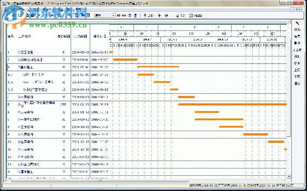Click the Gantt bar for task 1
The width and height of the screenshot is (307, 191).
tap(111, 52)
